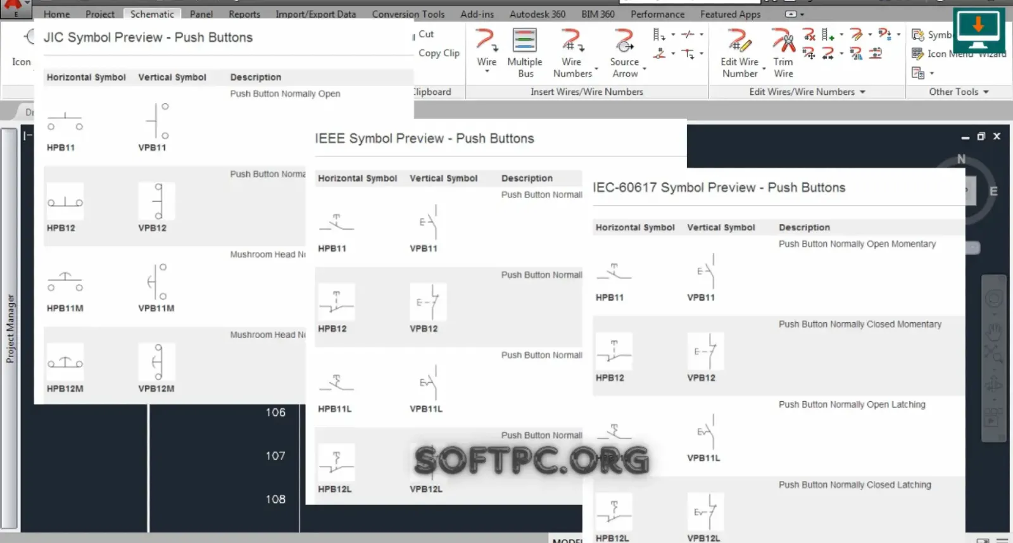Select HPB11M mushroom head symbol in JIC preview
1013x543 pixels.
(x=65, y=281)
